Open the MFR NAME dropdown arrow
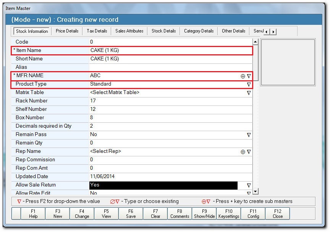 (249, 76)
